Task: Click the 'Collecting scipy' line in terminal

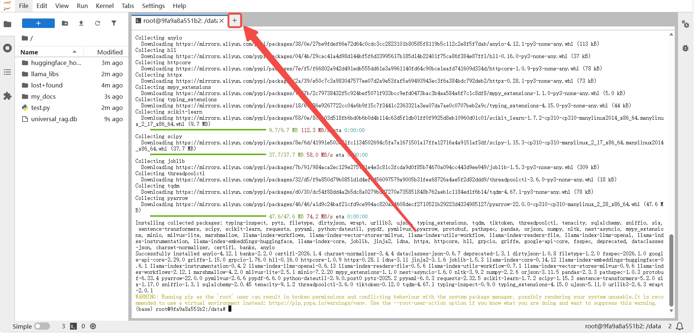Action: point(159,136)
